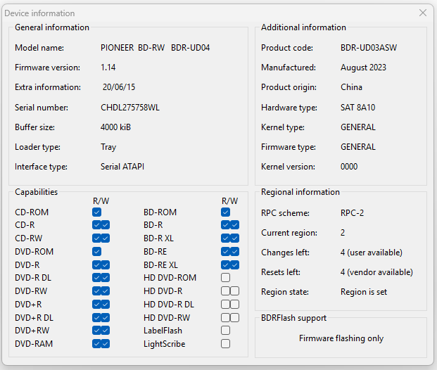
Task: Select product code 'BDR-UD03ASW'
Action: [369, 48]
